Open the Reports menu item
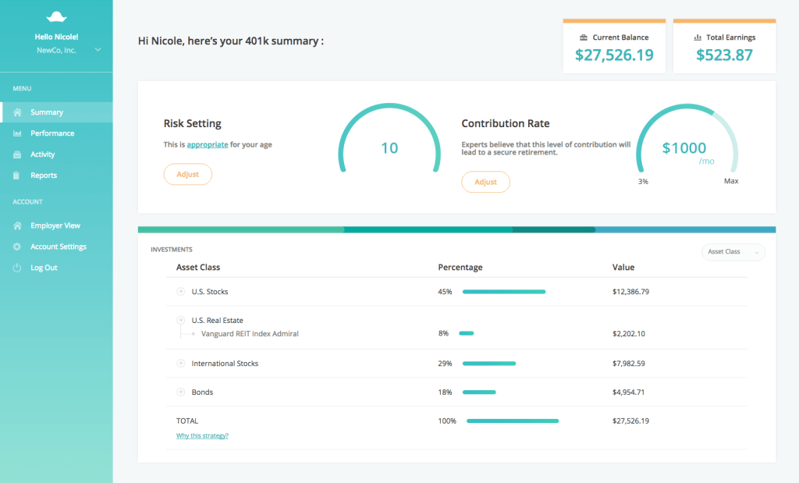Screen dimensions: 799x483 pos(44,176)
